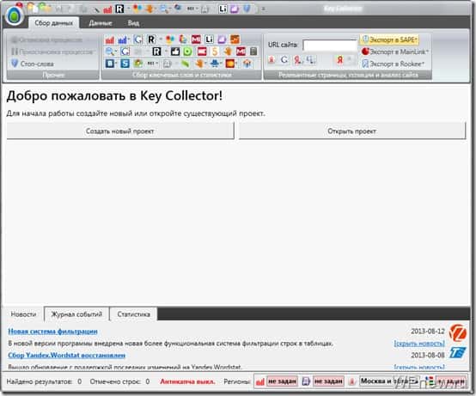
Task: Click news date 2013-08-12
Action: [427, 331]
